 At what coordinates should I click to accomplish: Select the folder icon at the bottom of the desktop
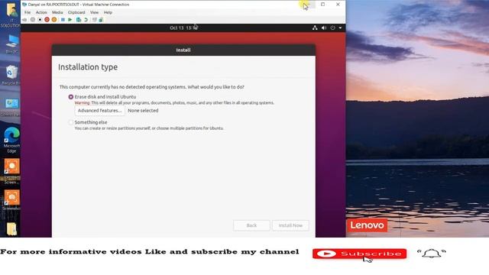point(11,229)
